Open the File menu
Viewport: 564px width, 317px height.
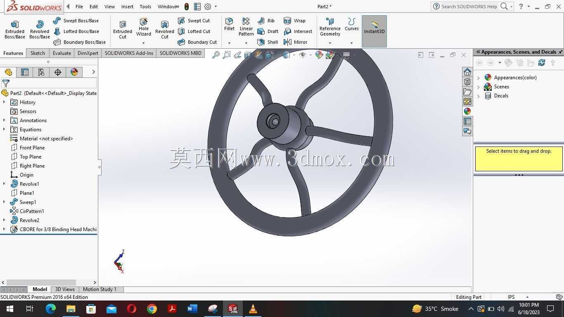(x=79, y=7)
